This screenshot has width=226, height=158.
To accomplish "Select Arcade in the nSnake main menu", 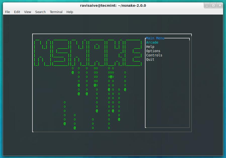I will pos(152,43).
